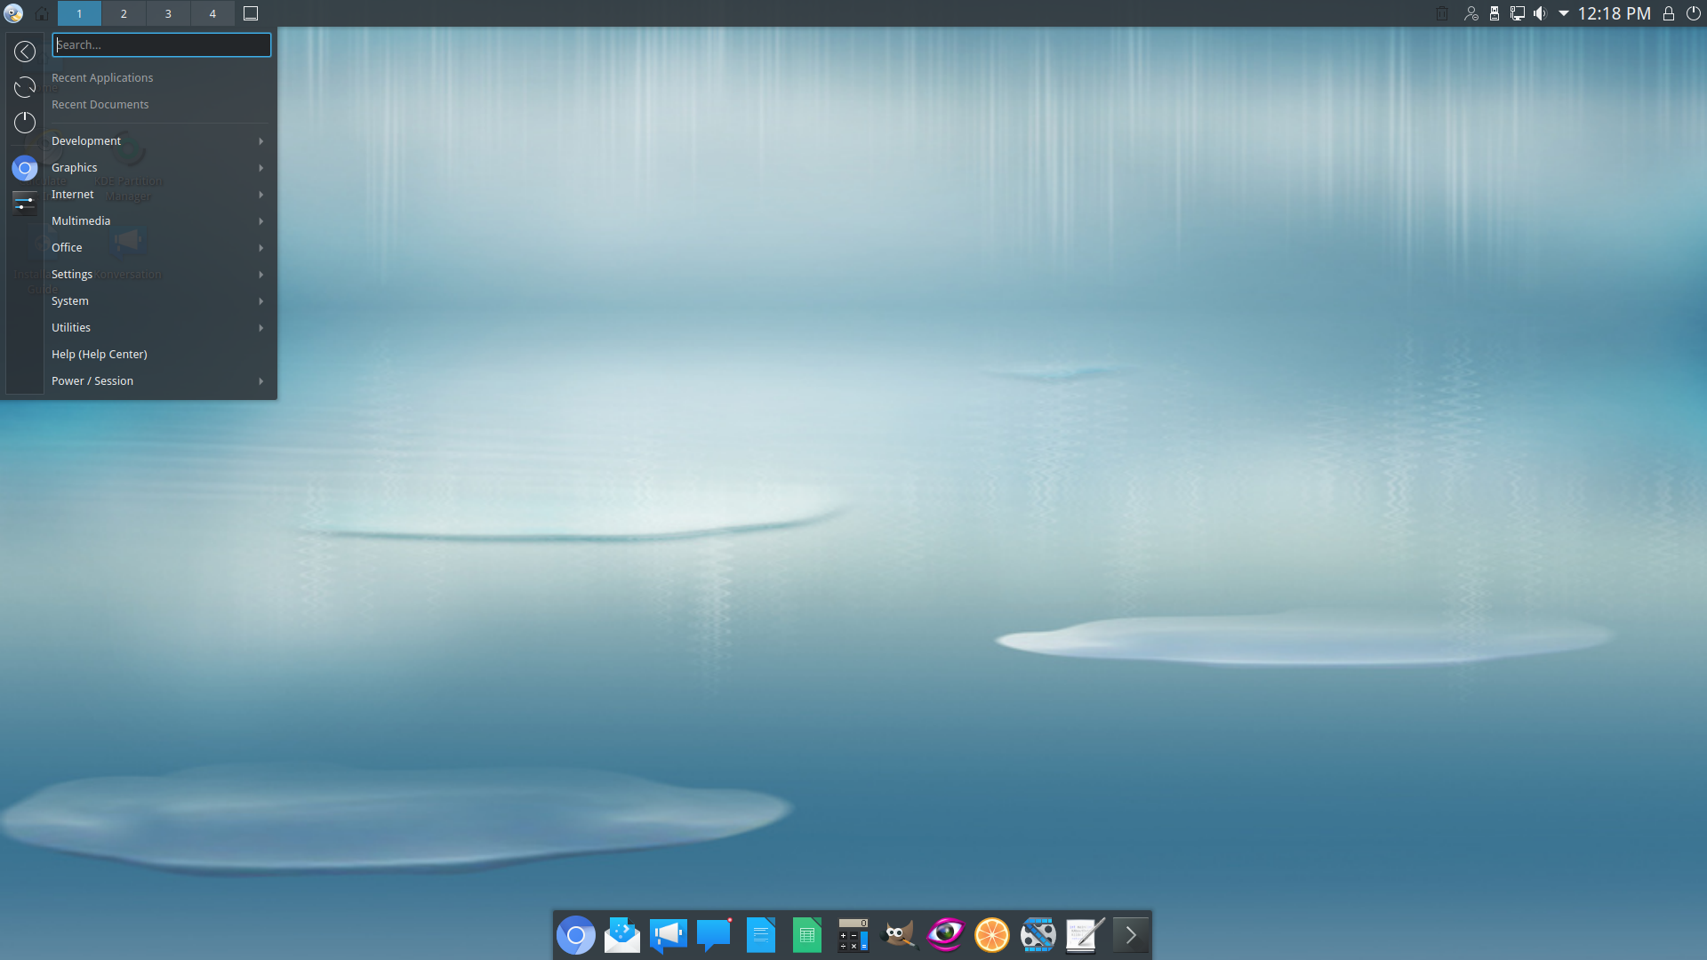Launch the KMail envelope icon in dock
The image size is (1707, 960).
(x=621, y=935)
